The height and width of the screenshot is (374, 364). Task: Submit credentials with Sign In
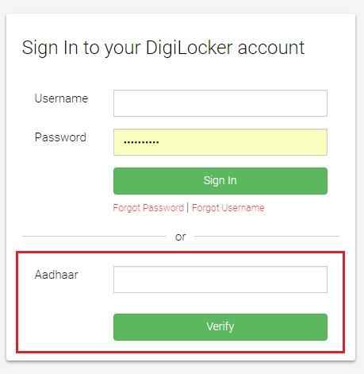tap(220, 181)
